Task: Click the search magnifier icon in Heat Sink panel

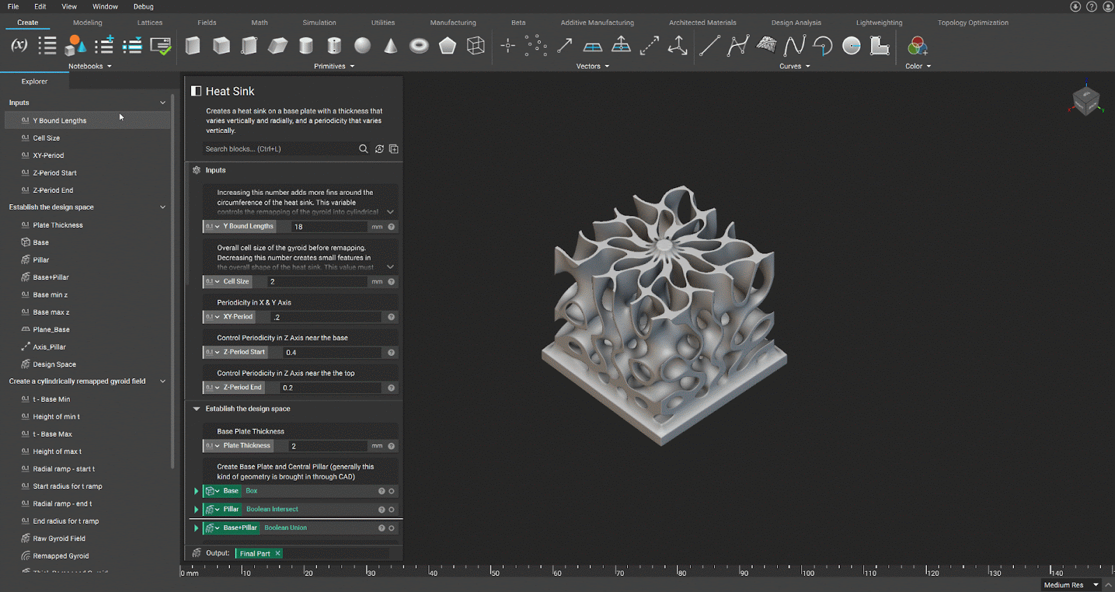Action: point(363,149)
